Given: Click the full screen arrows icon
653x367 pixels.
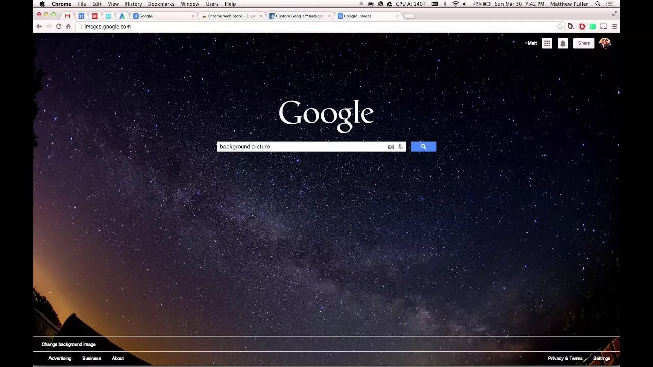Looking at the screenshot, I should tap(615, 14).
